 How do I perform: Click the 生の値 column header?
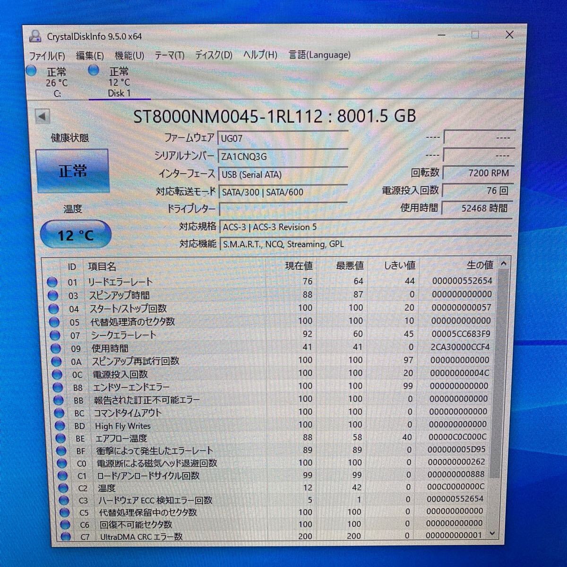tap(480, 265)
